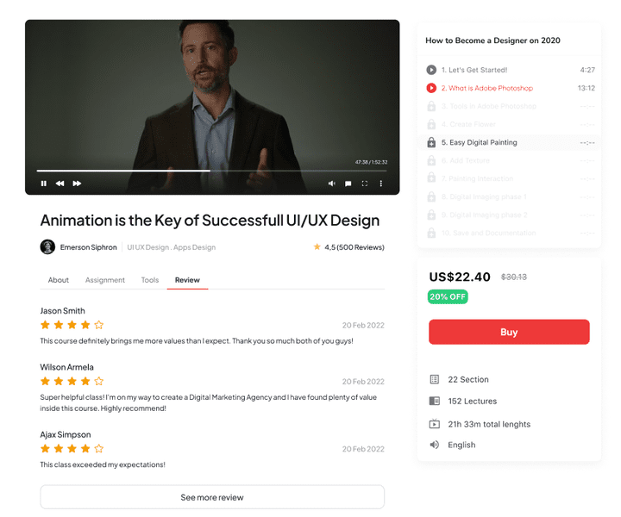Switch to the About tab
621x517 pixels.
(x=59, y=280)
